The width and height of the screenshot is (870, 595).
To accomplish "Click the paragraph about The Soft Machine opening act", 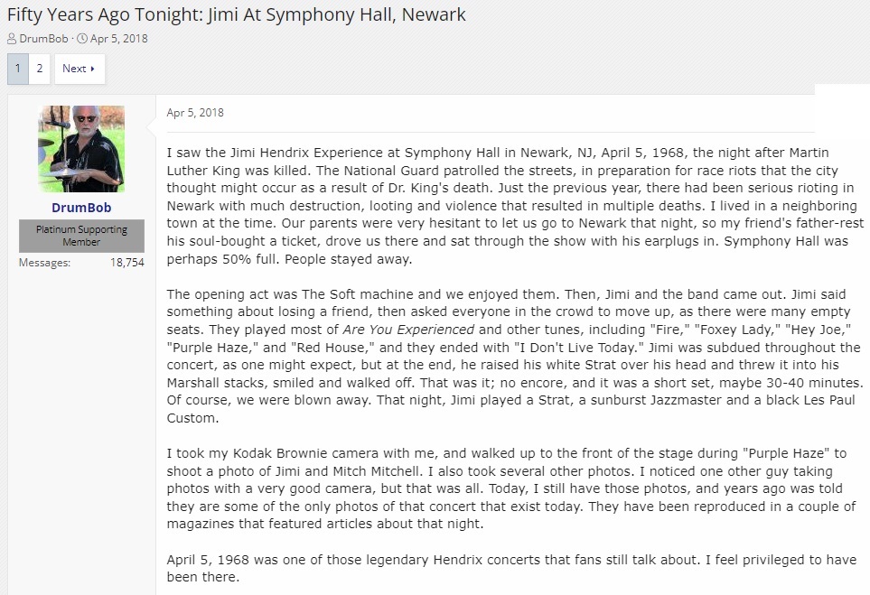I will point(515,356).
